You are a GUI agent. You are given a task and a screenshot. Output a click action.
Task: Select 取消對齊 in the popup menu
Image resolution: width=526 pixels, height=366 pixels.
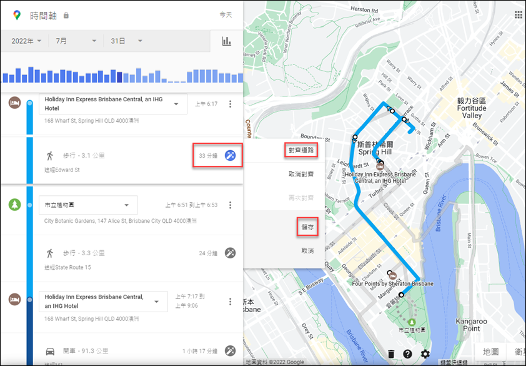pyautogui.click(x=301, y=174)
